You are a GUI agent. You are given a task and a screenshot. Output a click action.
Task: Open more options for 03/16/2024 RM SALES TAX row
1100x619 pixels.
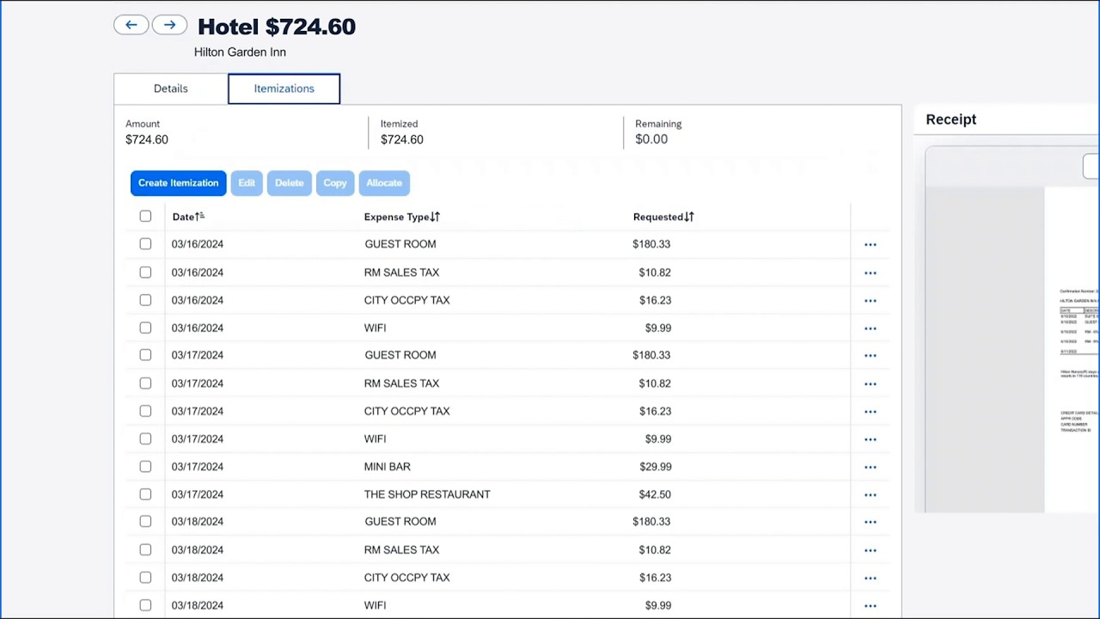[871, 273]
